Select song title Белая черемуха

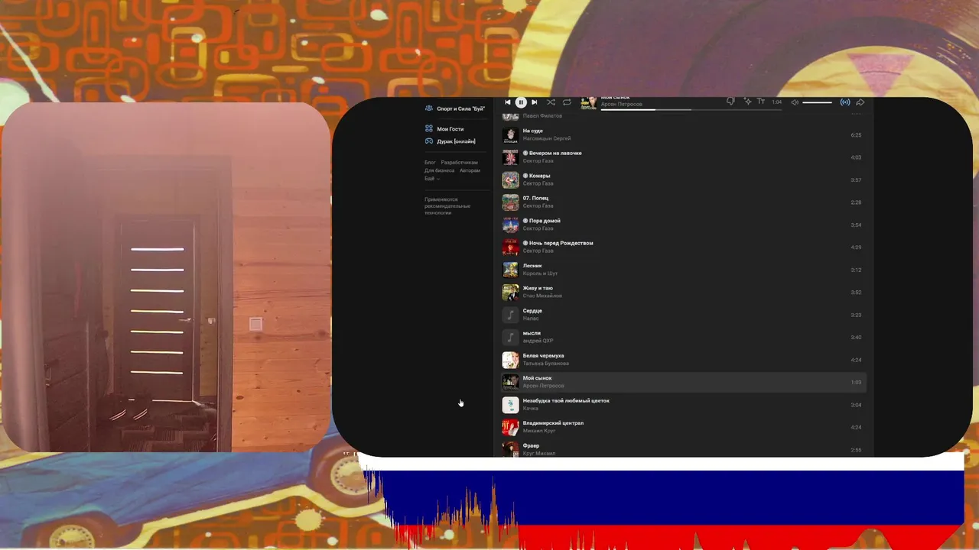[544, 355]
